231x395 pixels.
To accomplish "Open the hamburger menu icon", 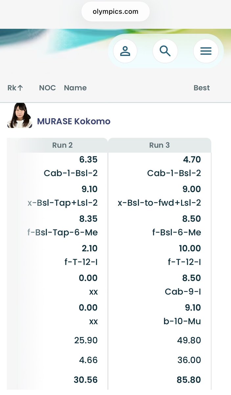I will click(x=206, y=51).
